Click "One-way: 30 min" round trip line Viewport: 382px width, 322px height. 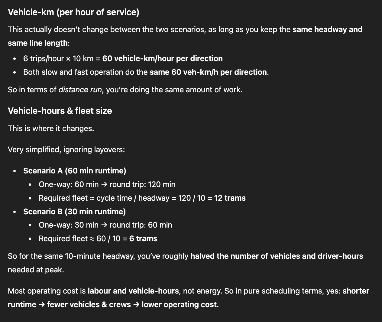[x=105, y=225]
